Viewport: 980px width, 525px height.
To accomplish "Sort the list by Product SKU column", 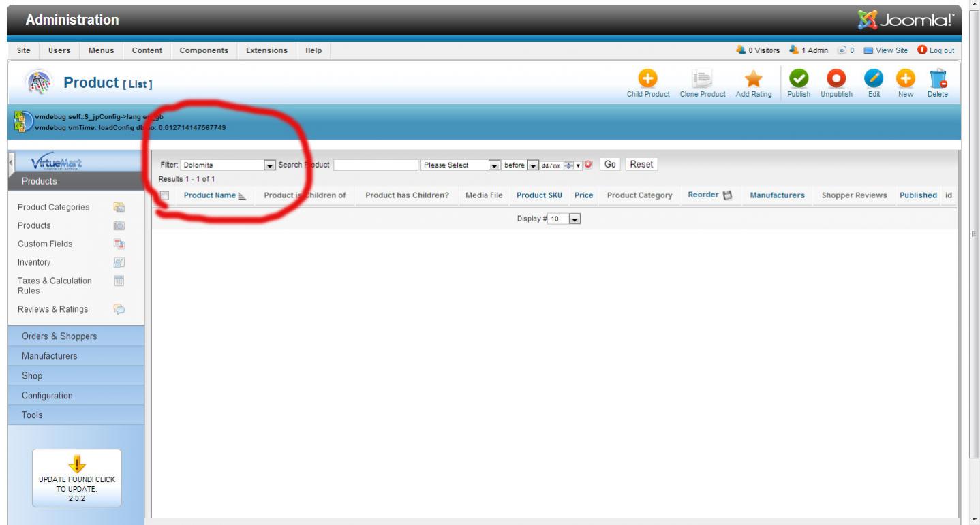I will point(538,195).
